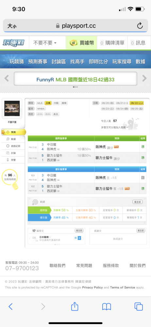
Task: Click the 預測 sidebar target icon
Action: (8, 132)
